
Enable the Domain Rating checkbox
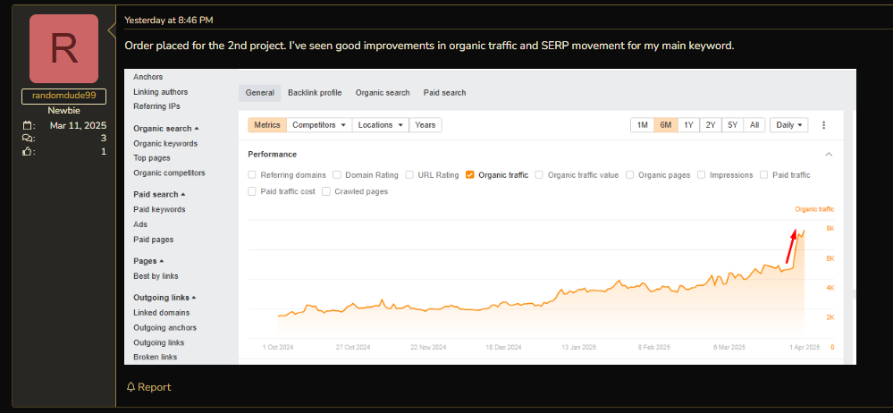[x=337, y=175]
